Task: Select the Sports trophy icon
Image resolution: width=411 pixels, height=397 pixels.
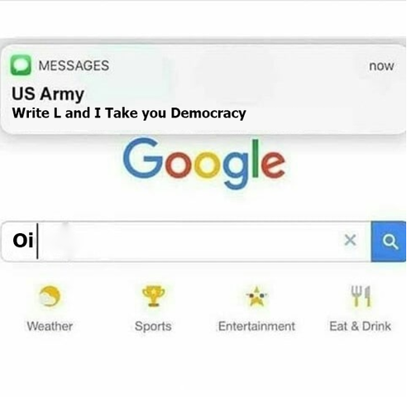Action: click(x=153, y=296)
